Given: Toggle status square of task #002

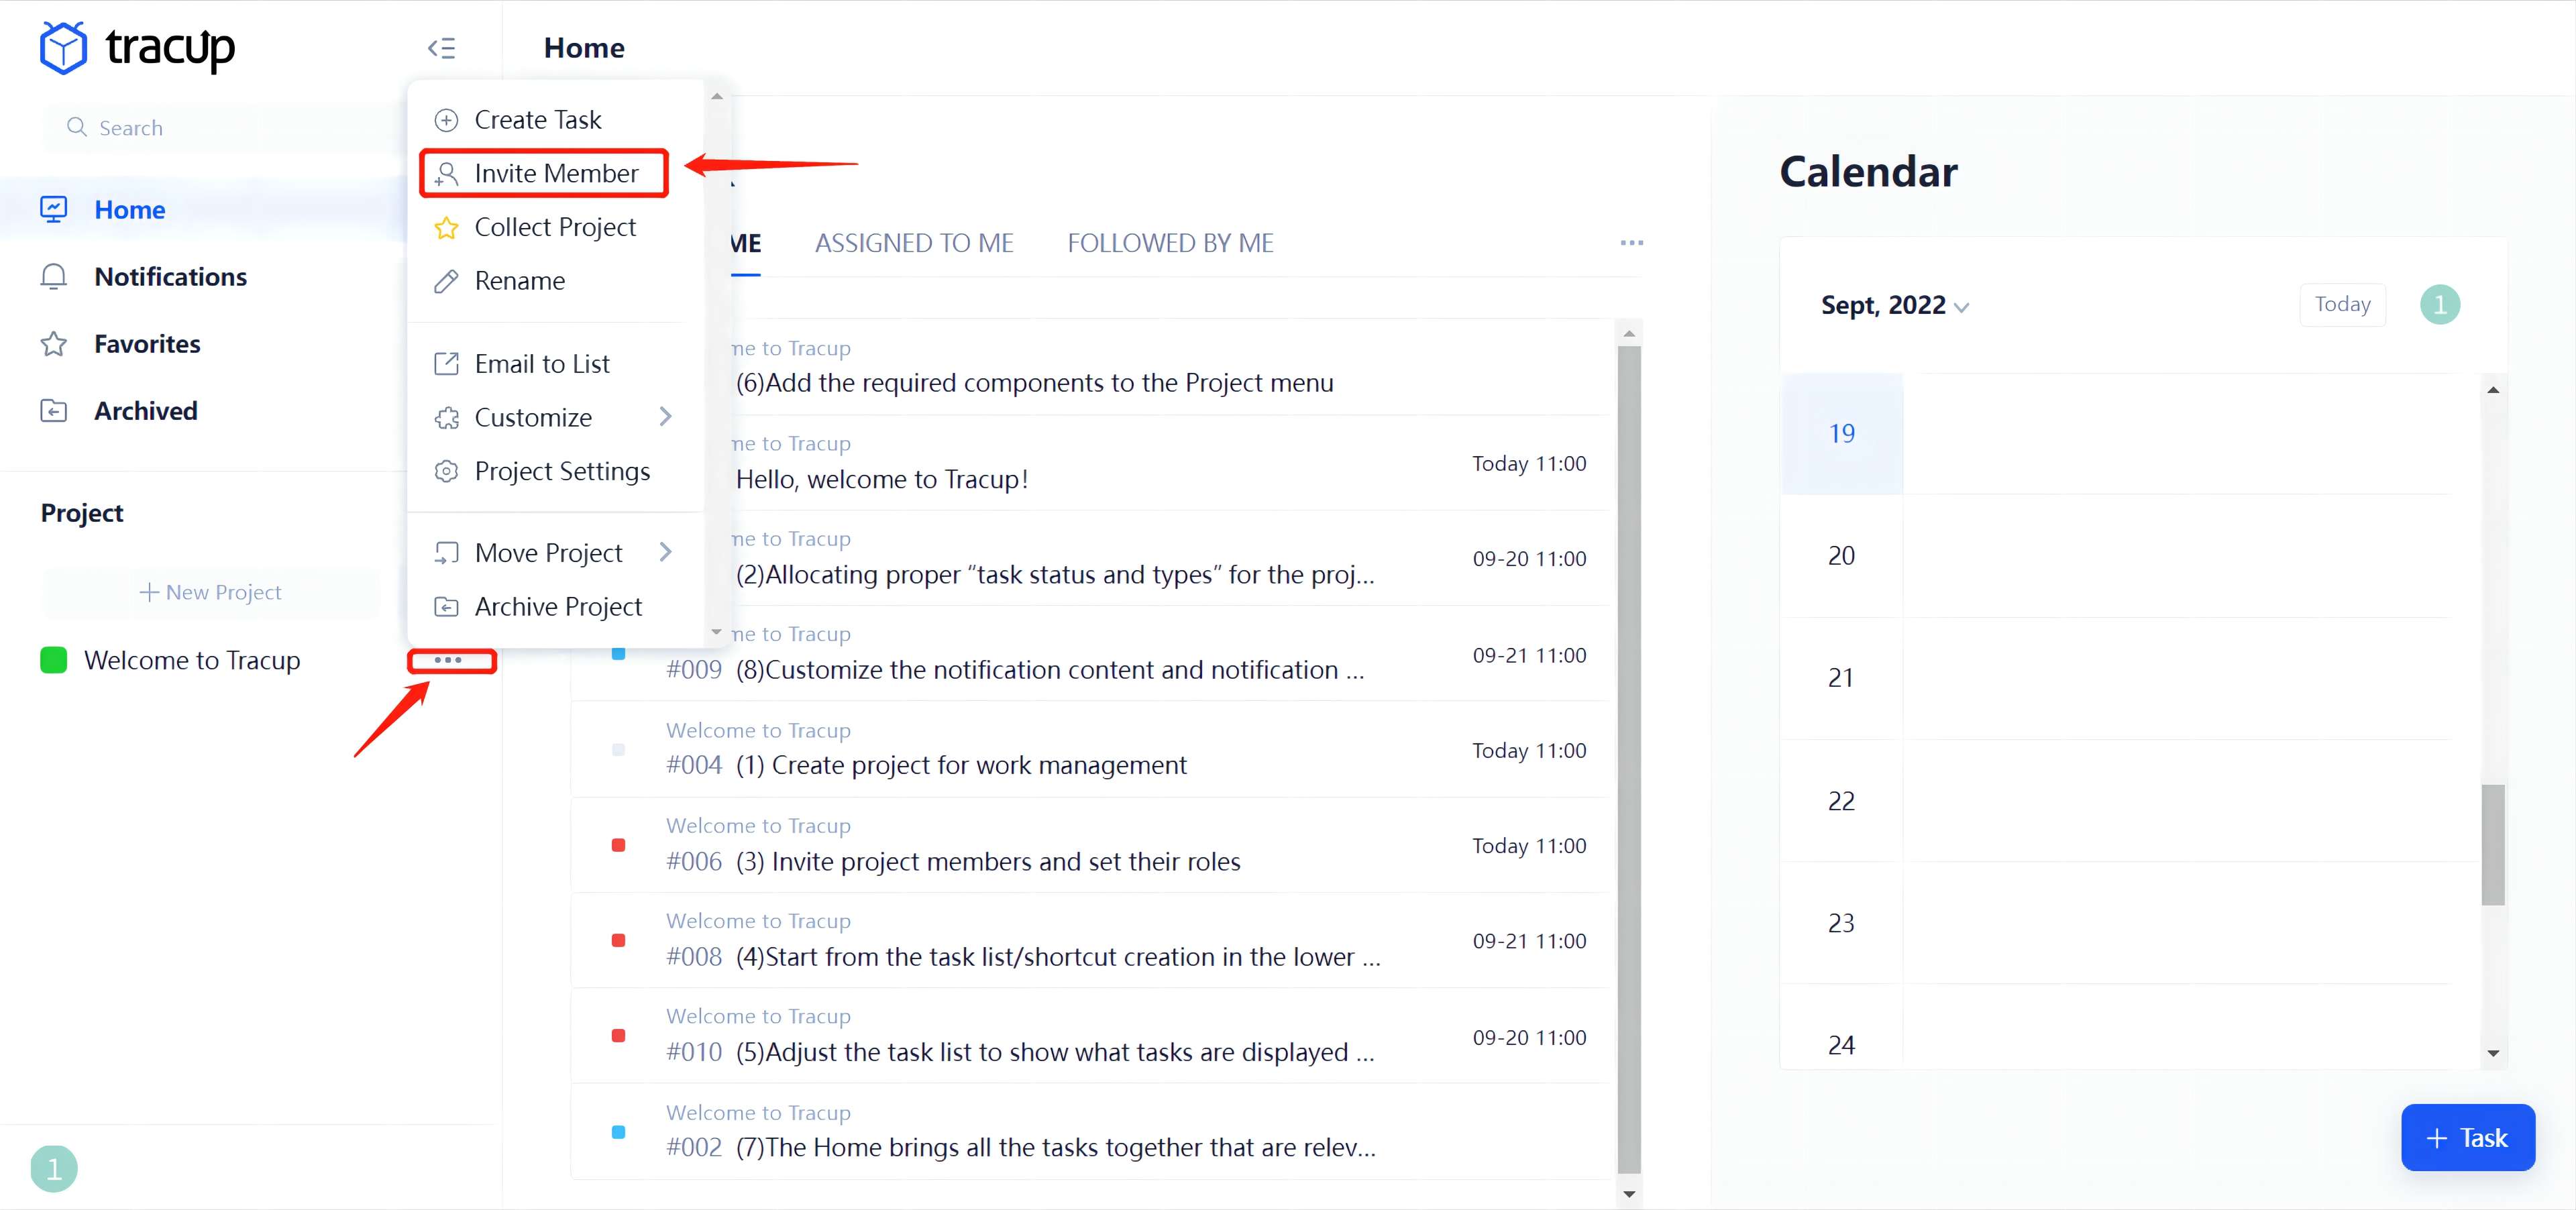Looking at the screenshot, I should coord(618,1131).
